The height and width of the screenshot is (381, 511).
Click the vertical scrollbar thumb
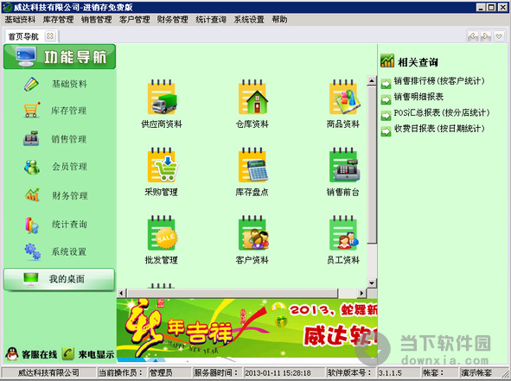(372, 165)
